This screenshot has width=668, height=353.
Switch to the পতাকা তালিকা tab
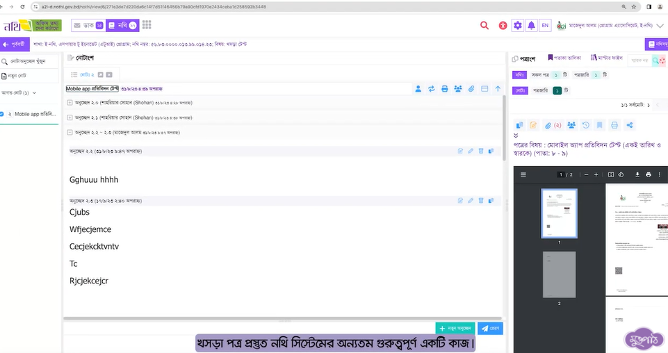coord(564,58)
